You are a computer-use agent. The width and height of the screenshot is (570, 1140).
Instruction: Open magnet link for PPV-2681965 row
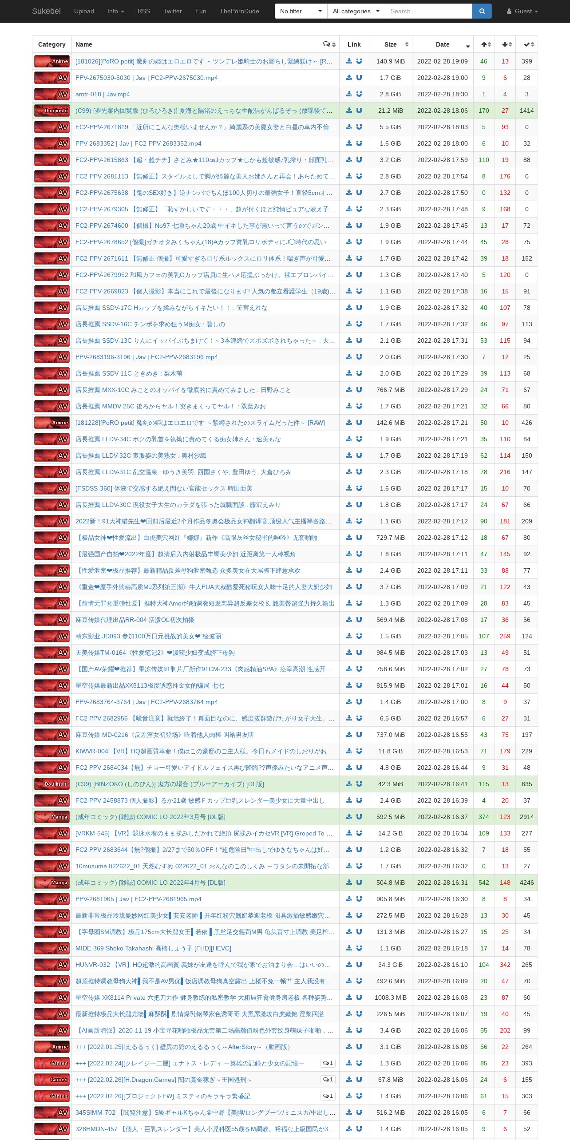359,899
